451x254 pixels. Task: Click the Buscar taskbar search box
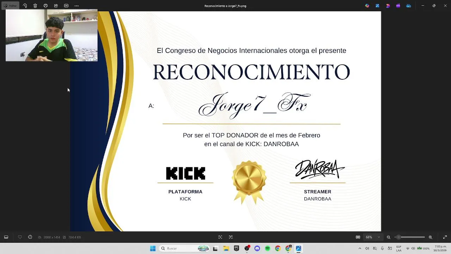(x=184, y=248)
